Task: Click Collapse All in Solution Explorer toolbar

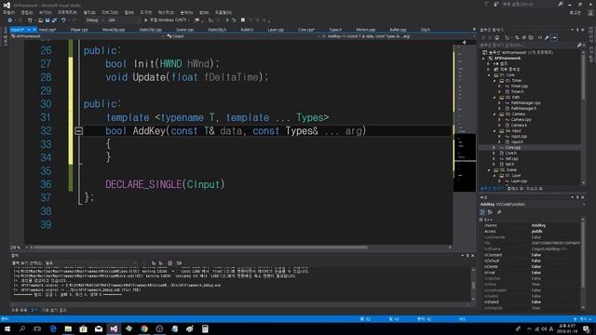Action: pos(524,37)
